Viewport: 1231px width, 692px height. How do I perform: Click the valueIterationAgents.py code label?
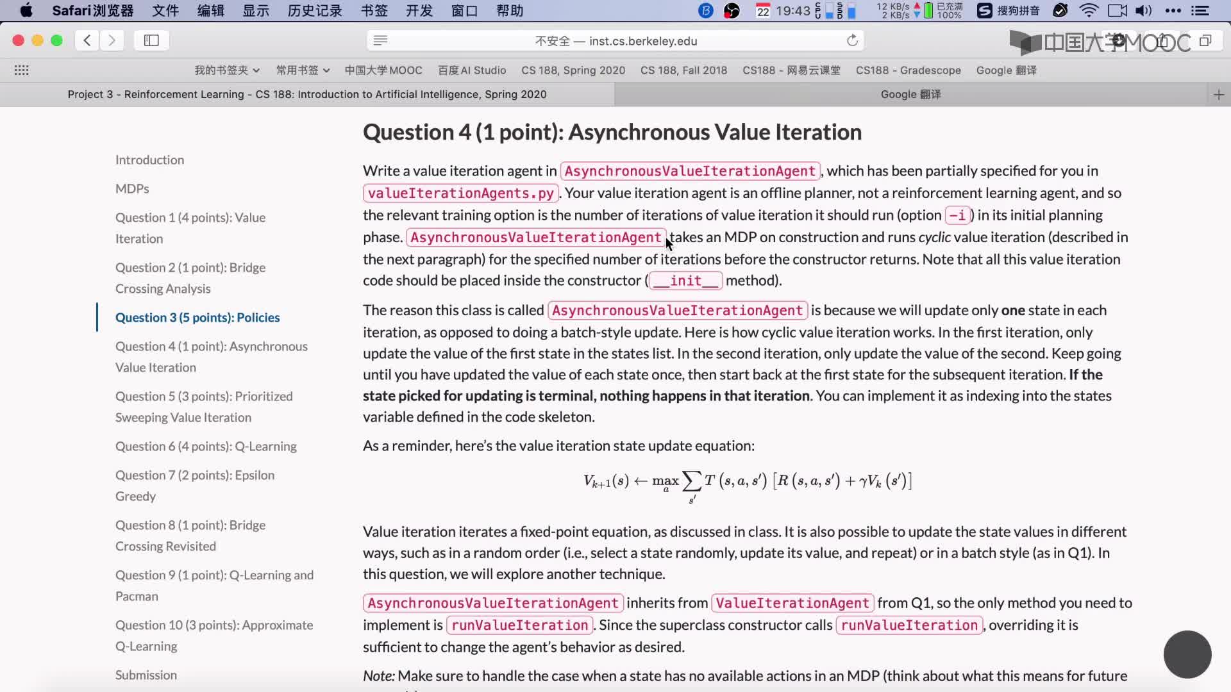coord(461,193)
